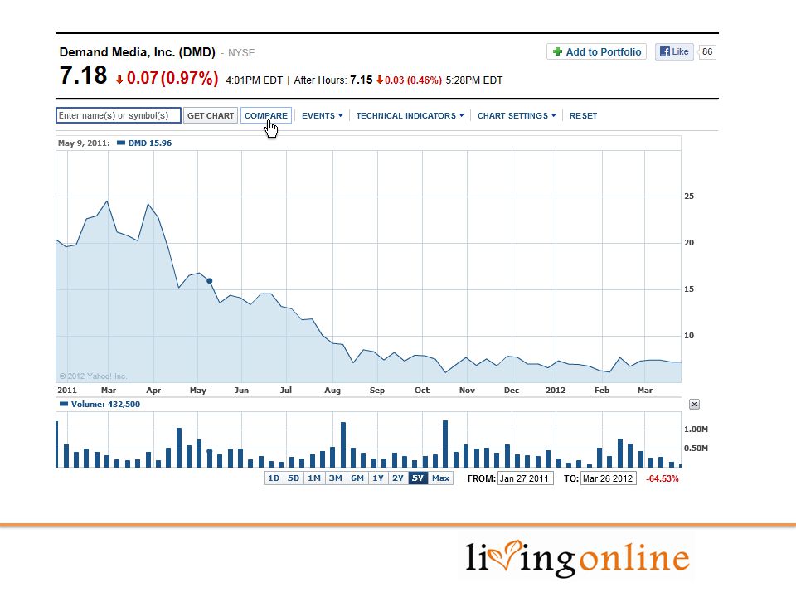
Task: Select the Max time range
Action: [x=440, y=478]
